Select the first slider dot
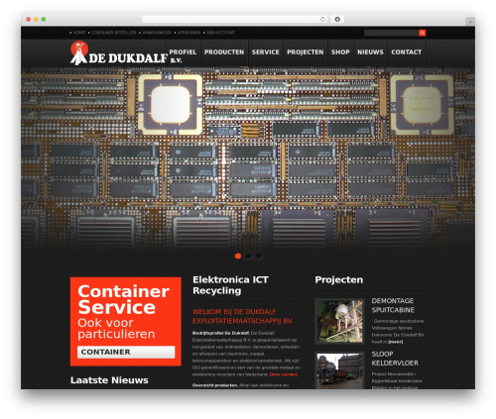The image size is (496, 419). coord(238,256)
